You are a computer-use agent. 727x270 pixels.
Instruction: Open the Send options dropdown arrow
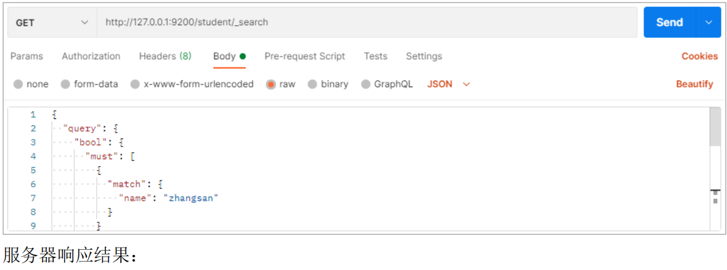pos(708,22)
